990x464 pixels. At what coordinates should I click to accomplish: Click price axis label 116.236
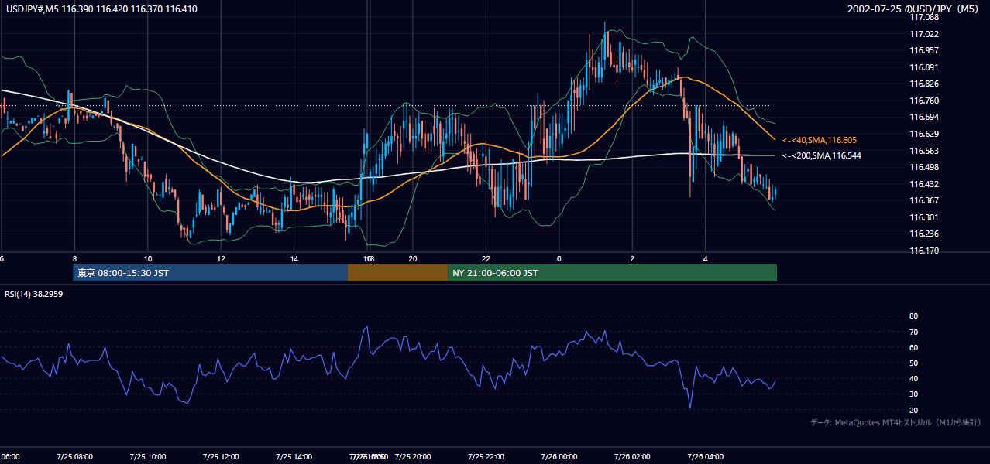point(923,234)
